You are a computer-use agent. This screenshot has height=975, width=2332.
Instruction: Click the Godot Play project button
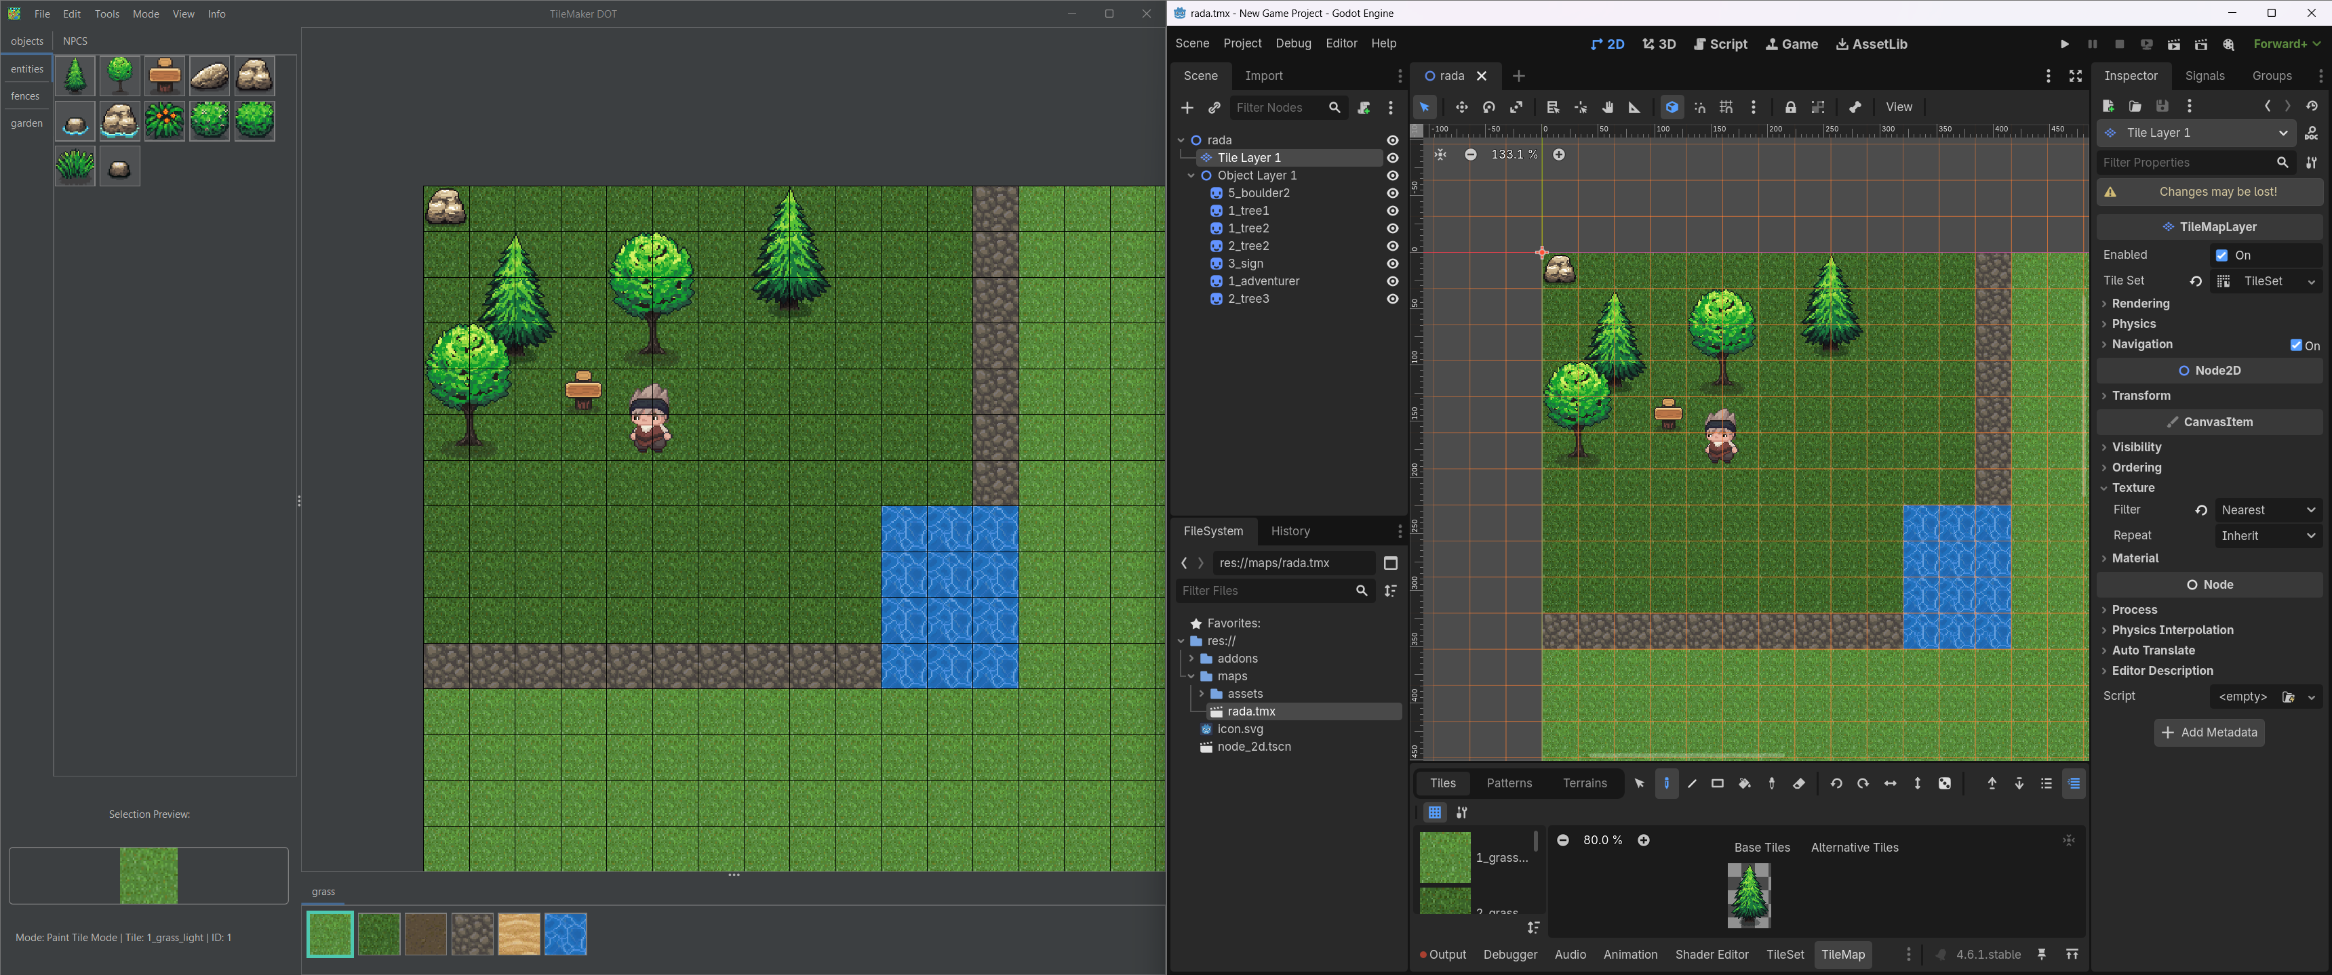[2064, 44]
